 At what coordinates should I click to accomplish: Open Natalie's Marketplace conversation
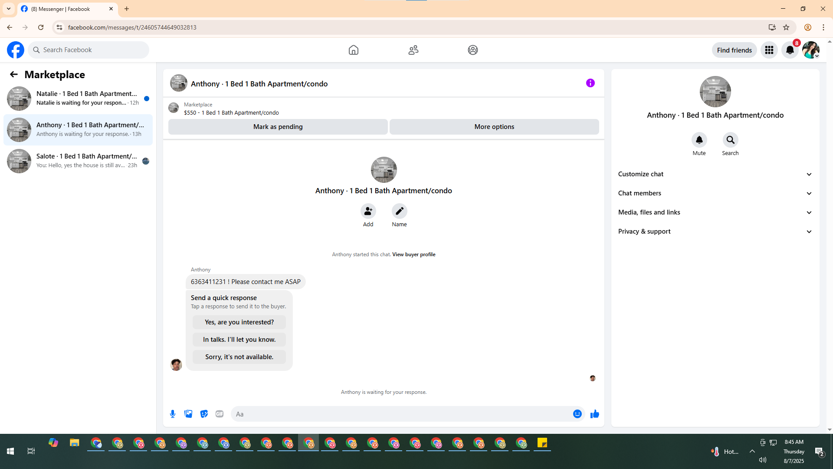coord(78,98)
